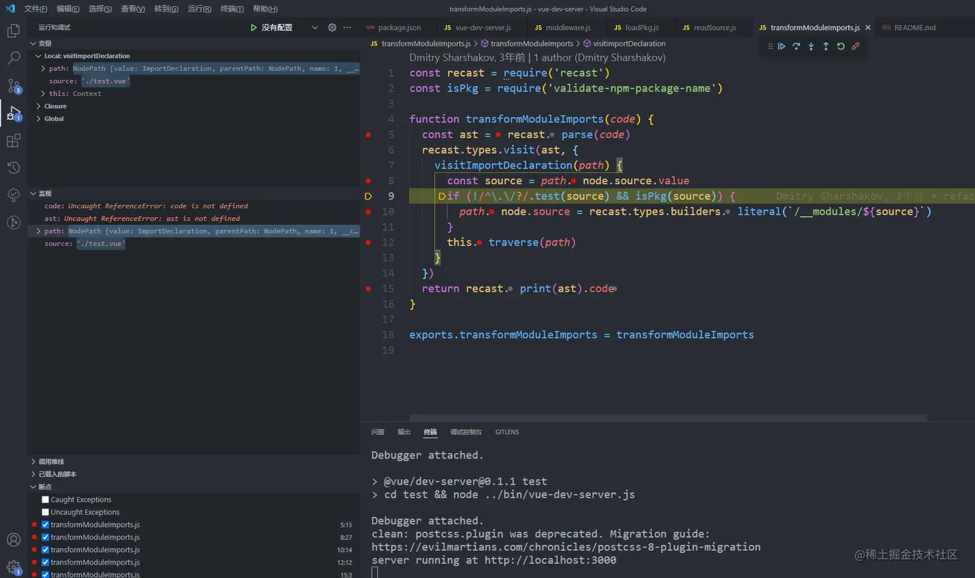Open the postcss migration guide URL
The image size is (975, 578).
[566, 547]
